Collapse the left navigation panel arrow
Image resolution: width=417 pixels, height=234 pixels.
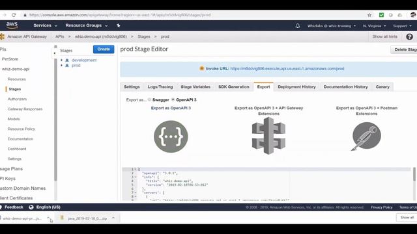[55, 53]
